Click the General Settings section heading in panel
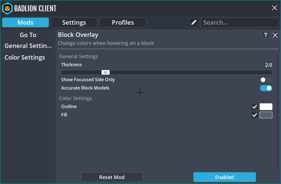 pyautogui.click(x=79, y=57)
